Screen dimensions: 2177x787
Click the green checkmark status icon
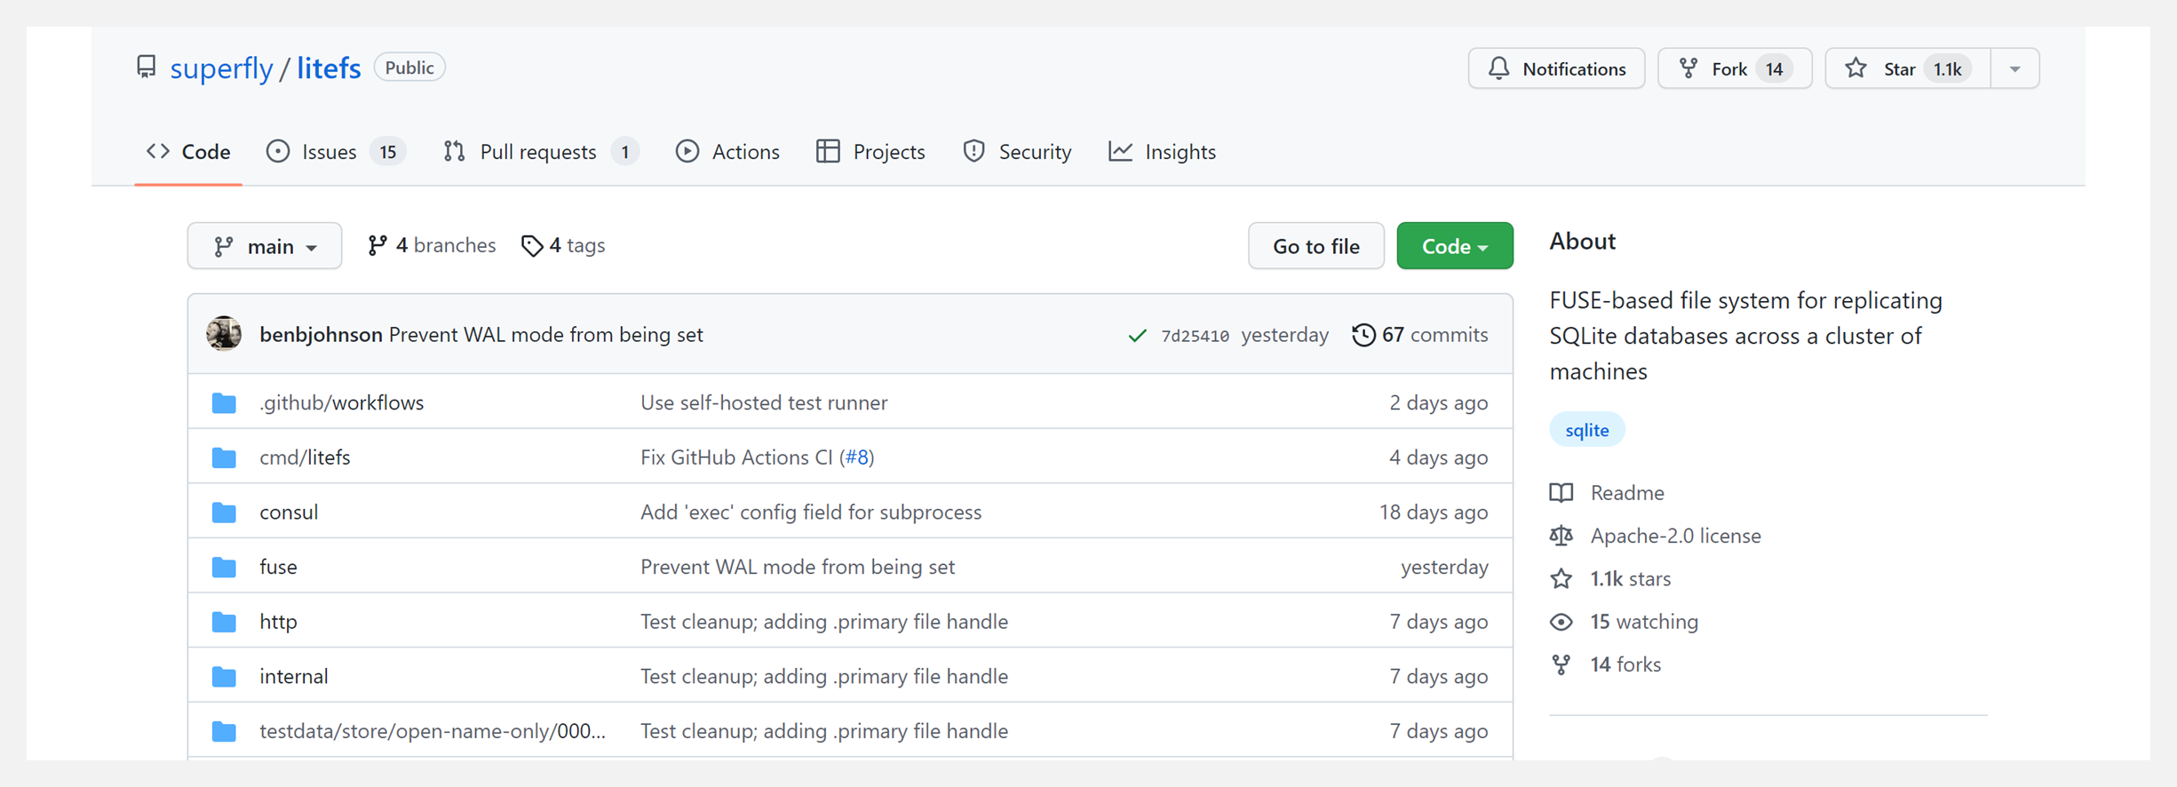pos(1137,336)
